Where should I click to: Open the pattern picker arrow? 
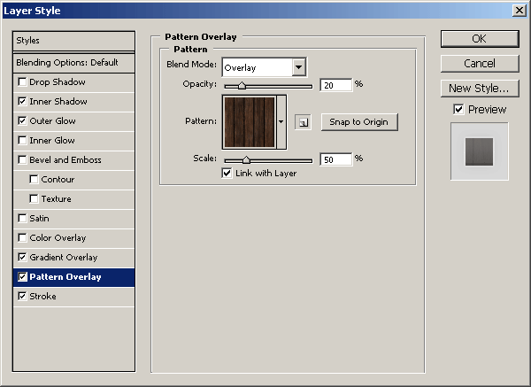tap(281, 121)
